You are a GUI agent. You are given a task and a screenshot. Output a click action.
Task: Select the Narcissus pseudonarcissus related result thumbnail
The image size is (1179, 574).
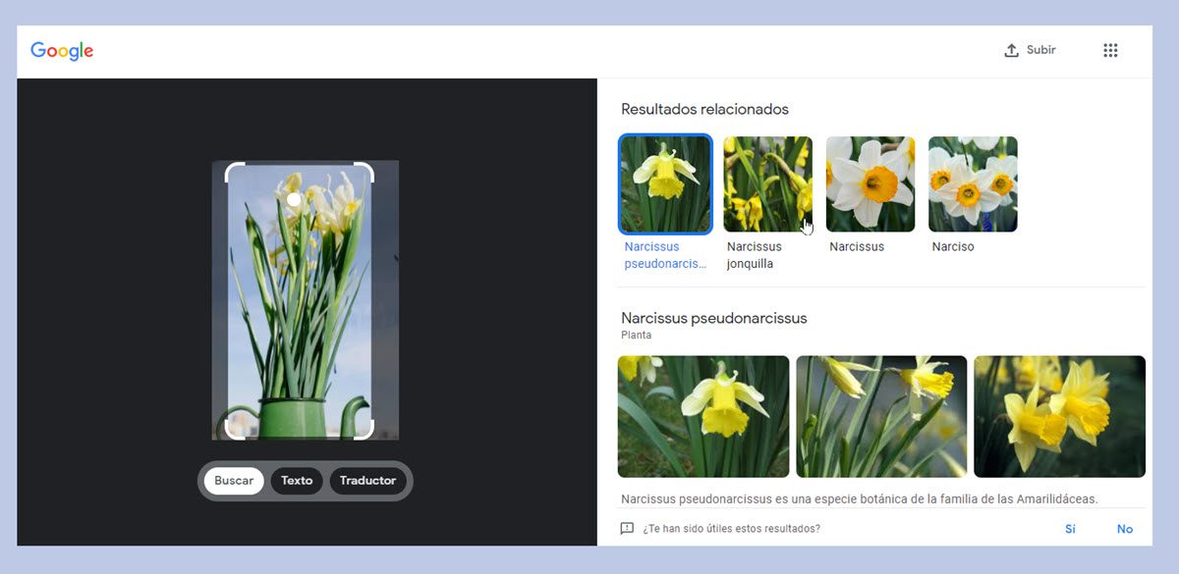click(665, 183)
